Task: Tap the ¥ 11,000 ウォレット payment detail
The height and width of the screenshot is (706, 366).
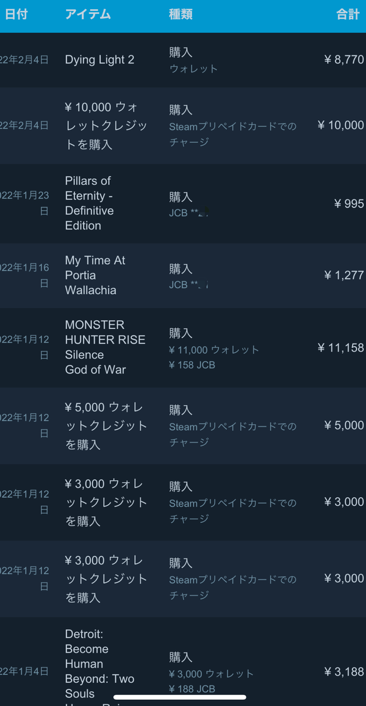Action: (x=214, y=350)
